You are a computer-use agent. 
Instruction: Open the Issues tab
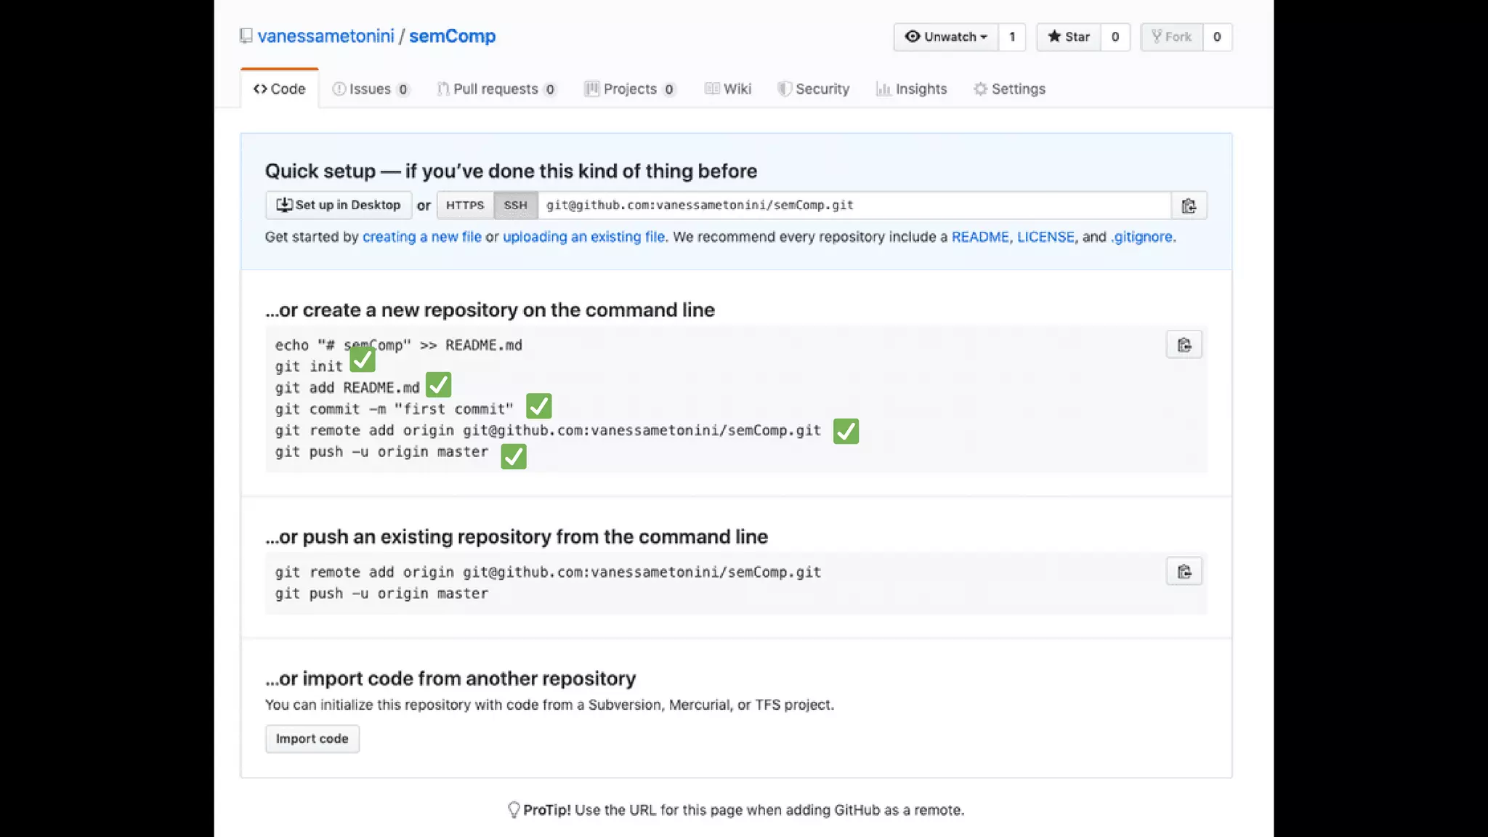pyautogui.click(x=371, y=89)
